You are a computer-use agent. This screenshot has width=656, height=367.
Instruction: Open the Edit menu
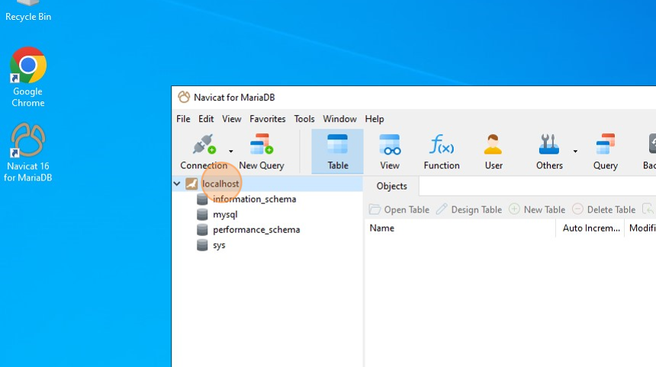pyautogui.click(x=206, y=119)
